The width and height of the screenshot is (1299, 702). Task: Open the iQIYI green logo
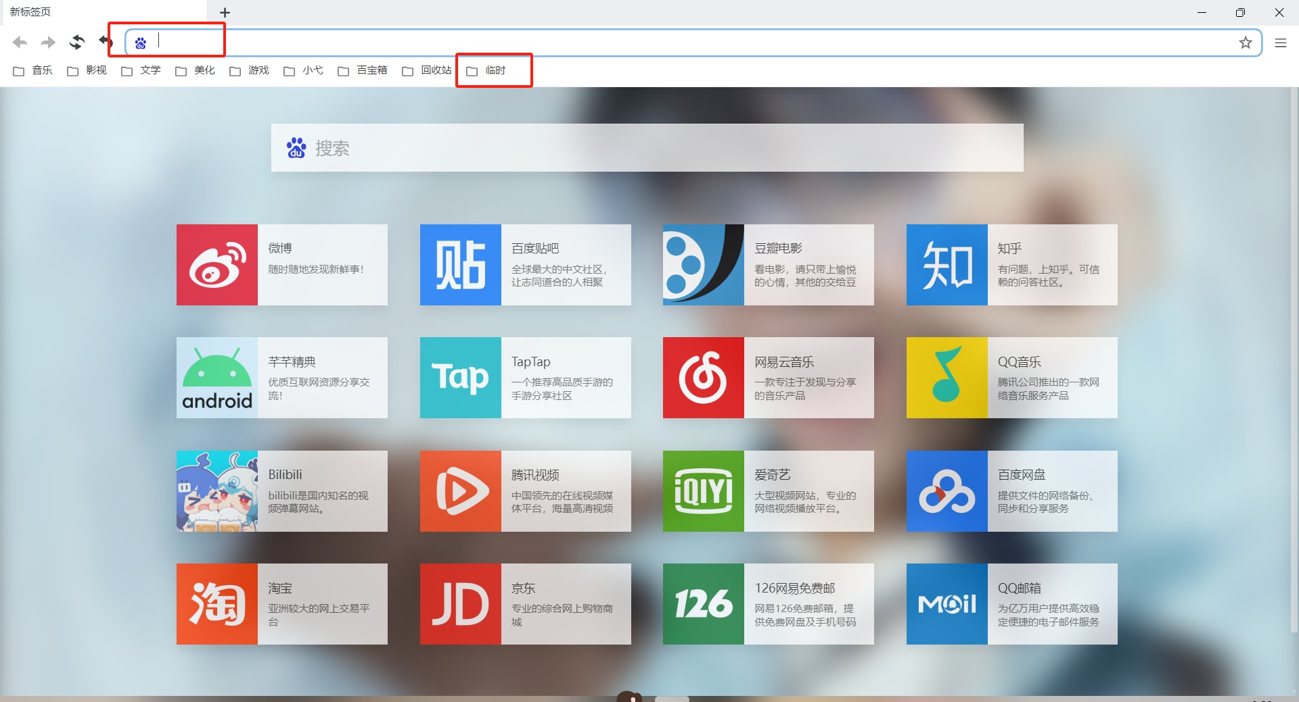(704, 491)
